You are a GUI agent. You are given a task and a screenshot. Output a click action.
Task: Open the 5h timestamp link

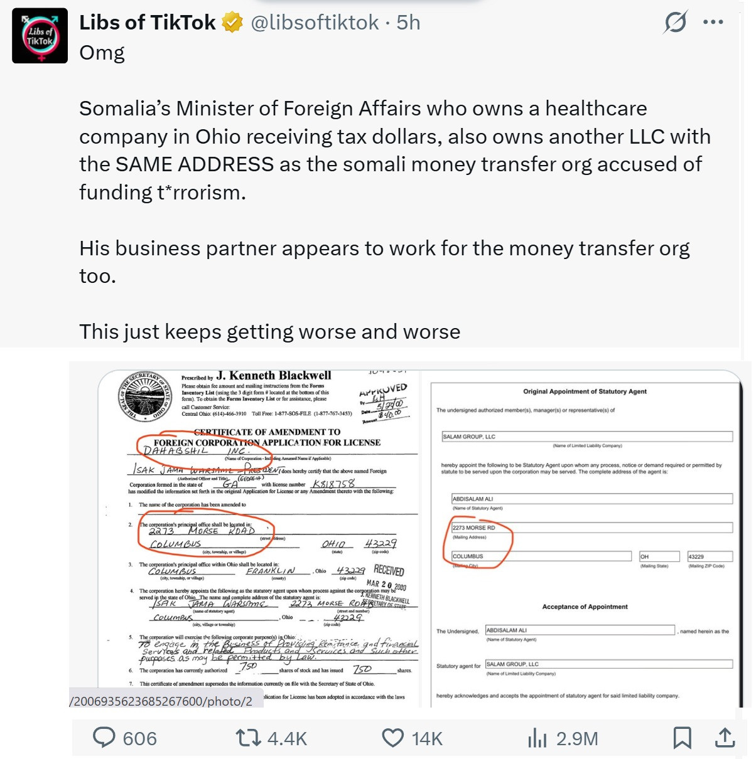[x=409, y=23]
